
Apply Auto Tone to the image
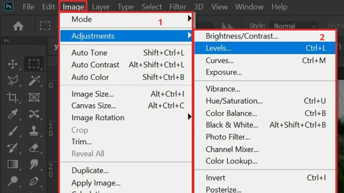coord(89,53)
